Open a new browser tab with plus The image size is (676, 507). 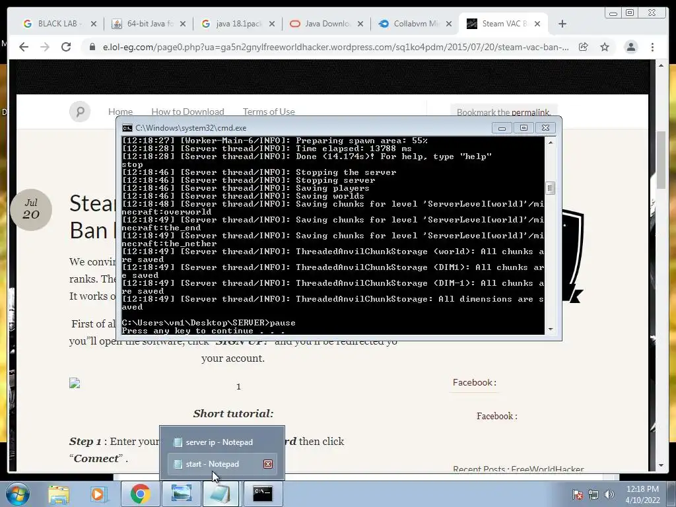click(562, 24)
